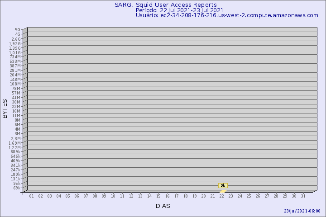Click the 247k y-axis value
Screen dimensions: 326x217
15,170
